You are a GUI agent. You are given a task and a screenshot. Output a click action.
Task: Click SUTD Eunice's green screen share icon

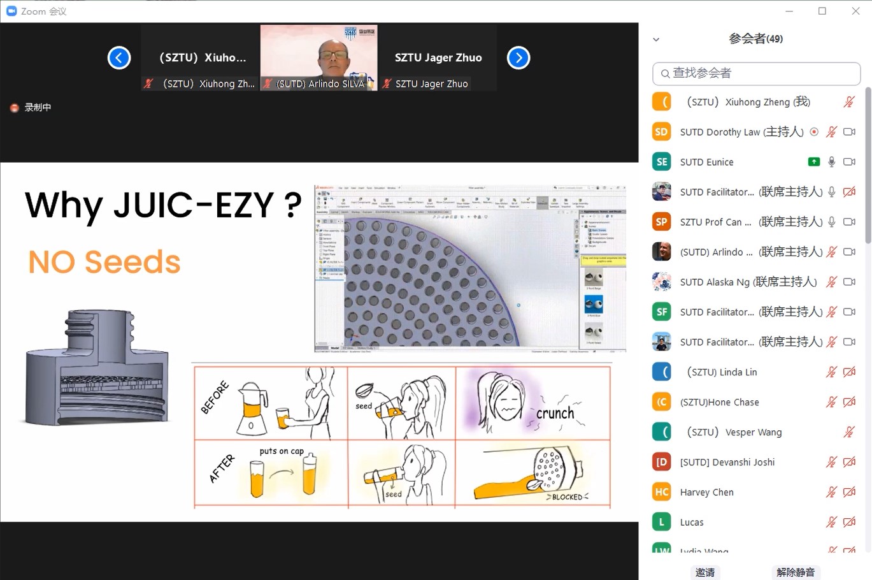(x=813, y=162)
